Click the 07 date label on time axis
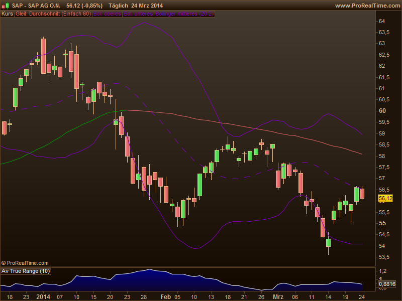 [60, 297]
